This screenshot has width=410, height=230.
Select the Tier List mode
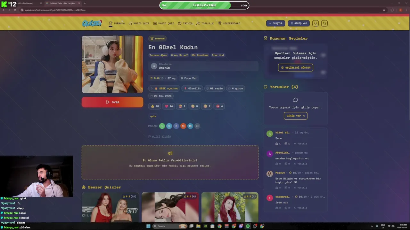coord(218,55)
